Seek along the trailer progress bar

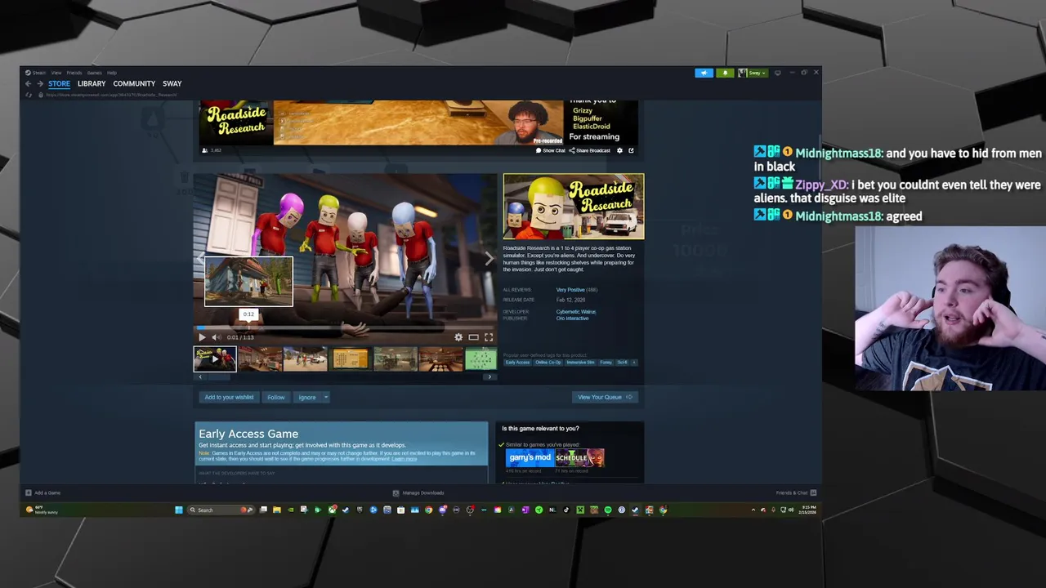click(345, 327)
